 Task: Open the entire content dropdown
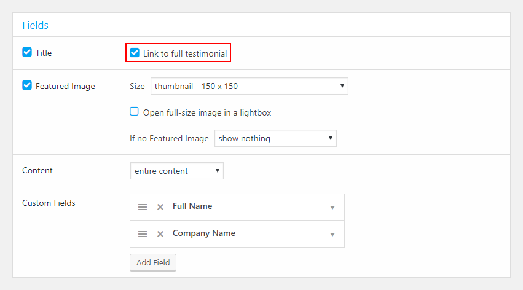(x=177, y=171)
